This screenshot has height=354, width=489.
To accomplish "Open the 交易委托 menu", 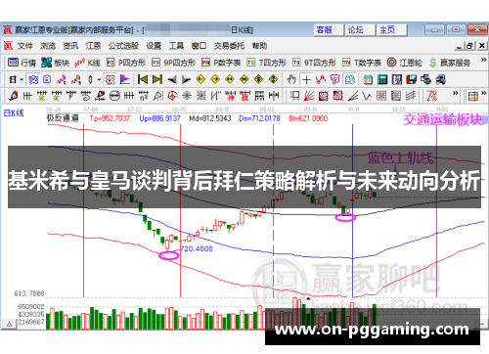I will (229, 46).
